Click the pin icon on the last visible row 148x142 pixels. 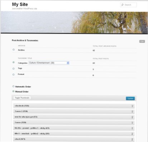point(132,139)
